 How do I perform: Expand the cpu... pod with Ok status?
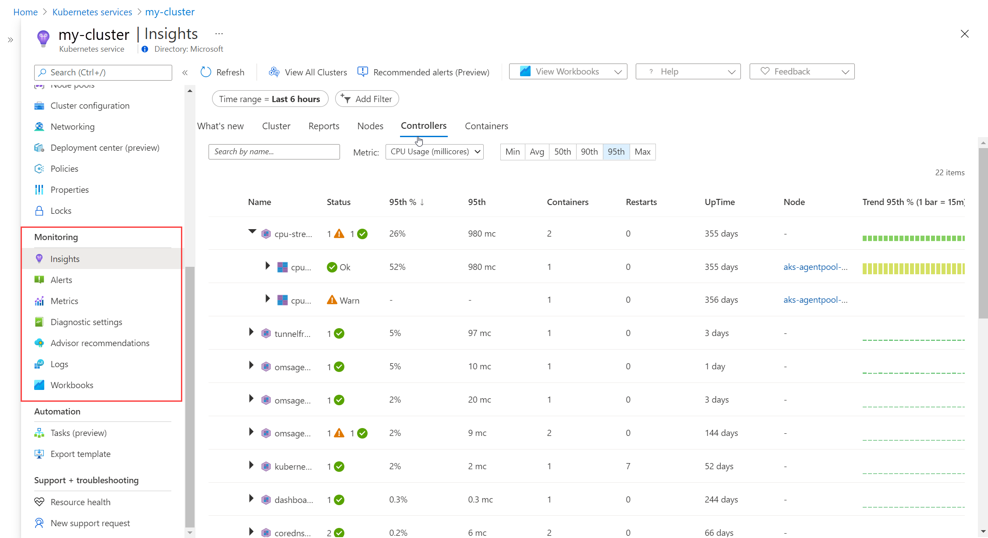[267, 266]
